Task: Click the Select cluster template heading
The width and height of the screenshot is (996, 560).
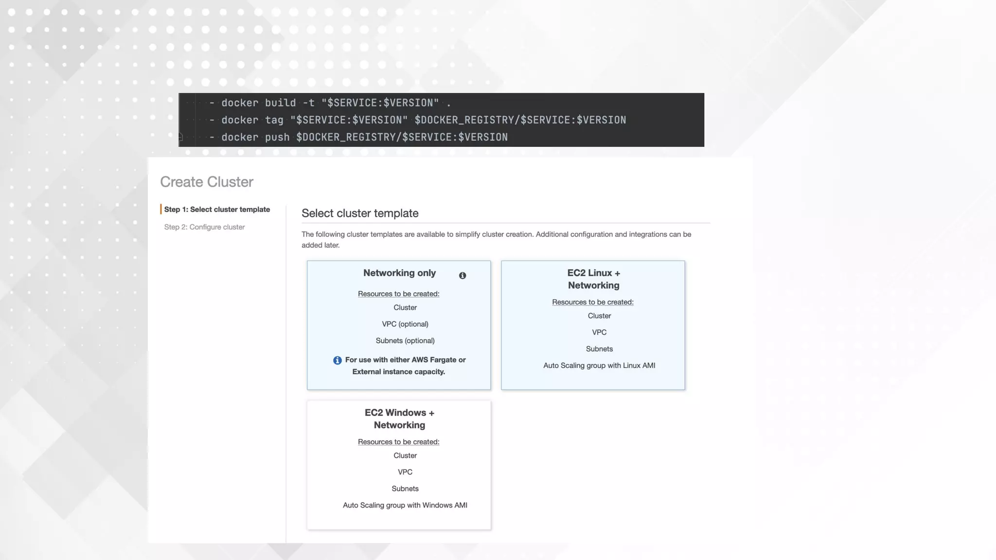Action: [x=360, y=213]
